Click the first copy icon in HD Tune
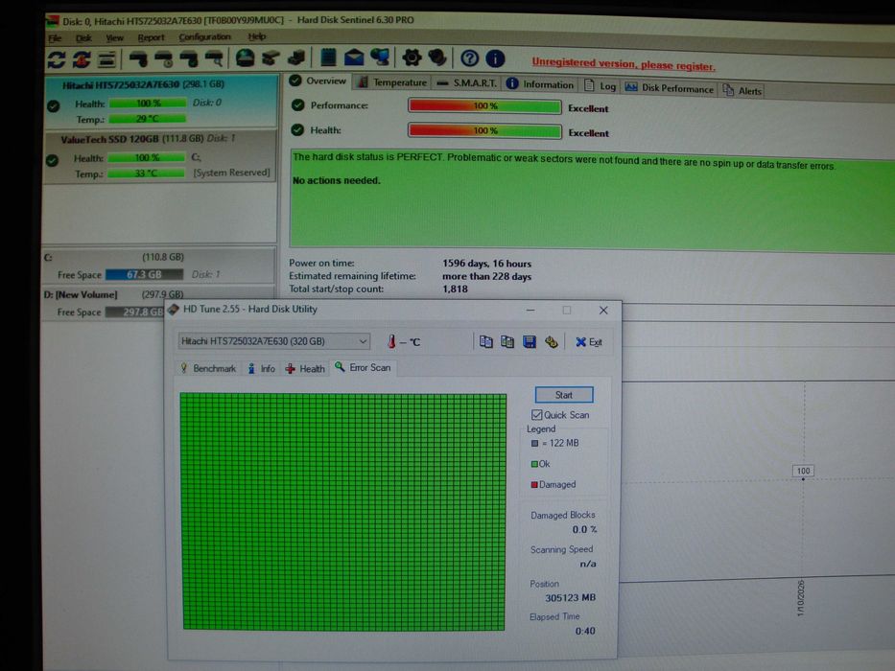 click(x=485, y=341)
